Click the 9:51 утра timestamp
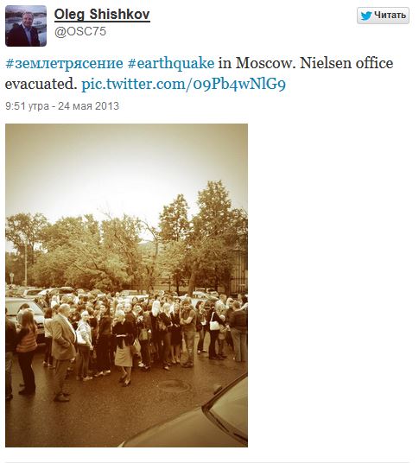The image size is (419, 463). tap(27, 106)
